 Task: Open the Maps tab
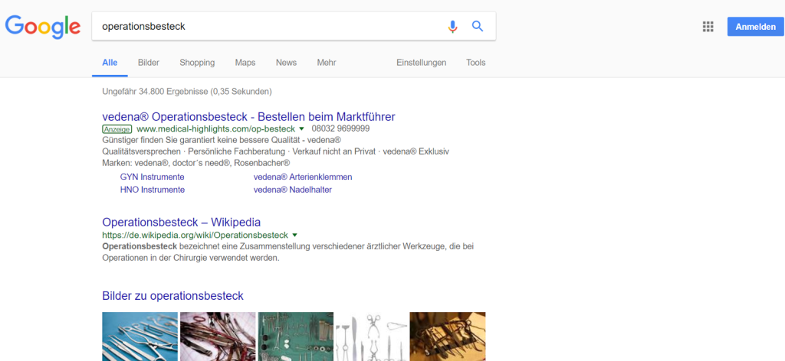pyautogui.click(x=245, y=63)
